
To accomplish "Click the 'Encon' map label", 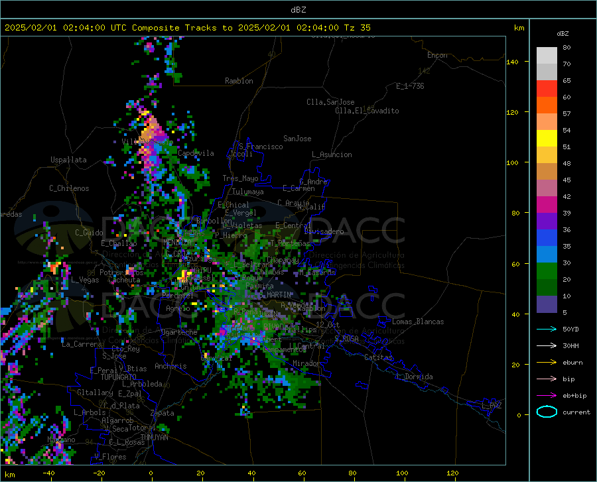I will tap(437, 55).
